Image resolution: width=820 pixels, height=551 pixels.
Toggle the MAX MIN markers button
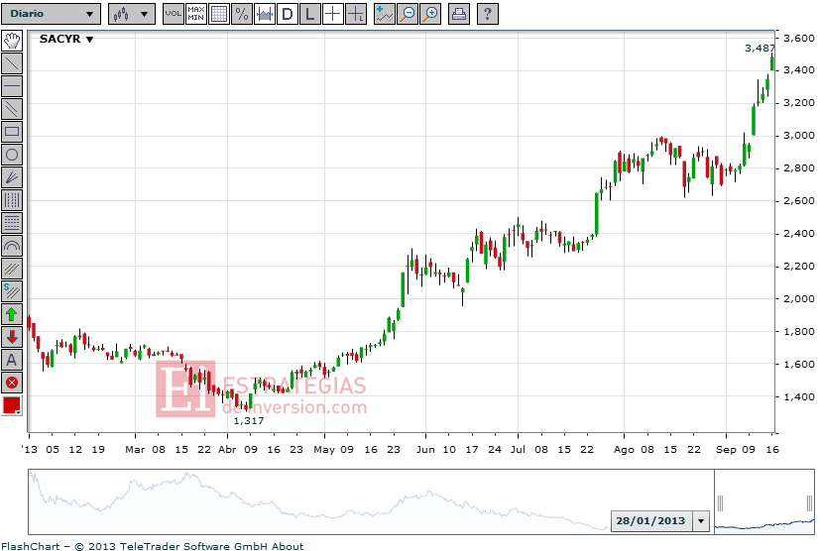point(196,14)
